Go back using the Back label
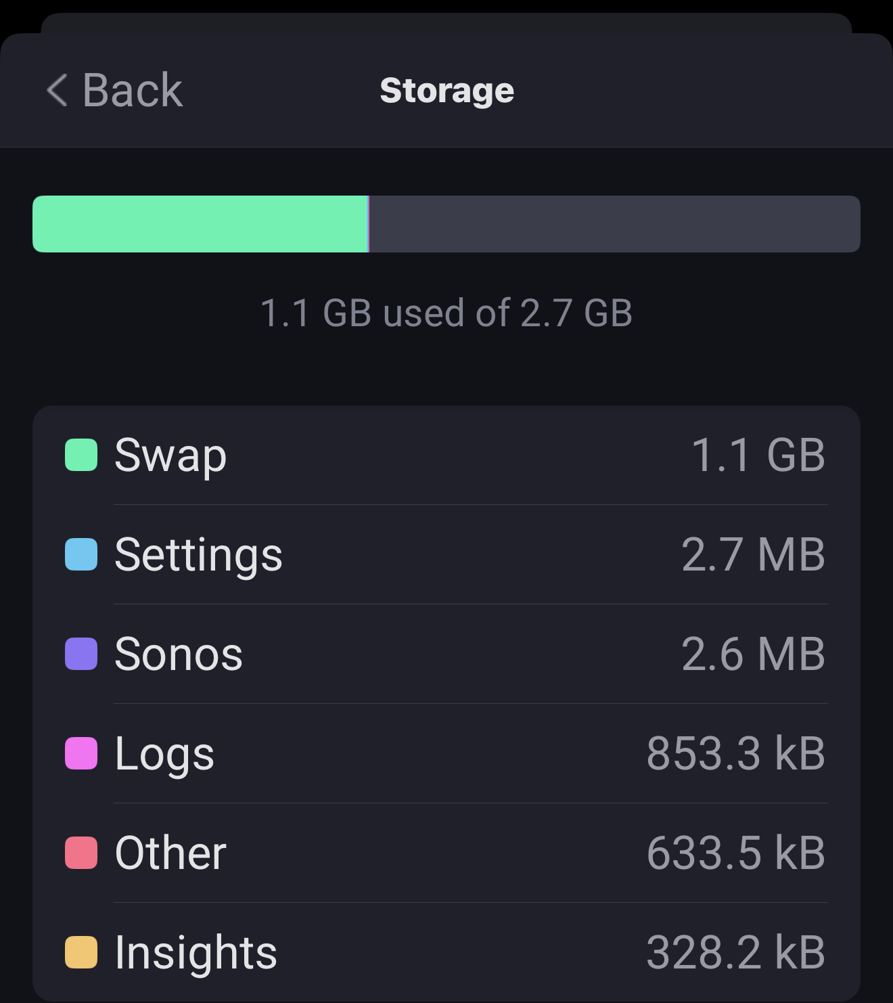The height and width of the screenshot is (1003, 893). coord(133,90)
